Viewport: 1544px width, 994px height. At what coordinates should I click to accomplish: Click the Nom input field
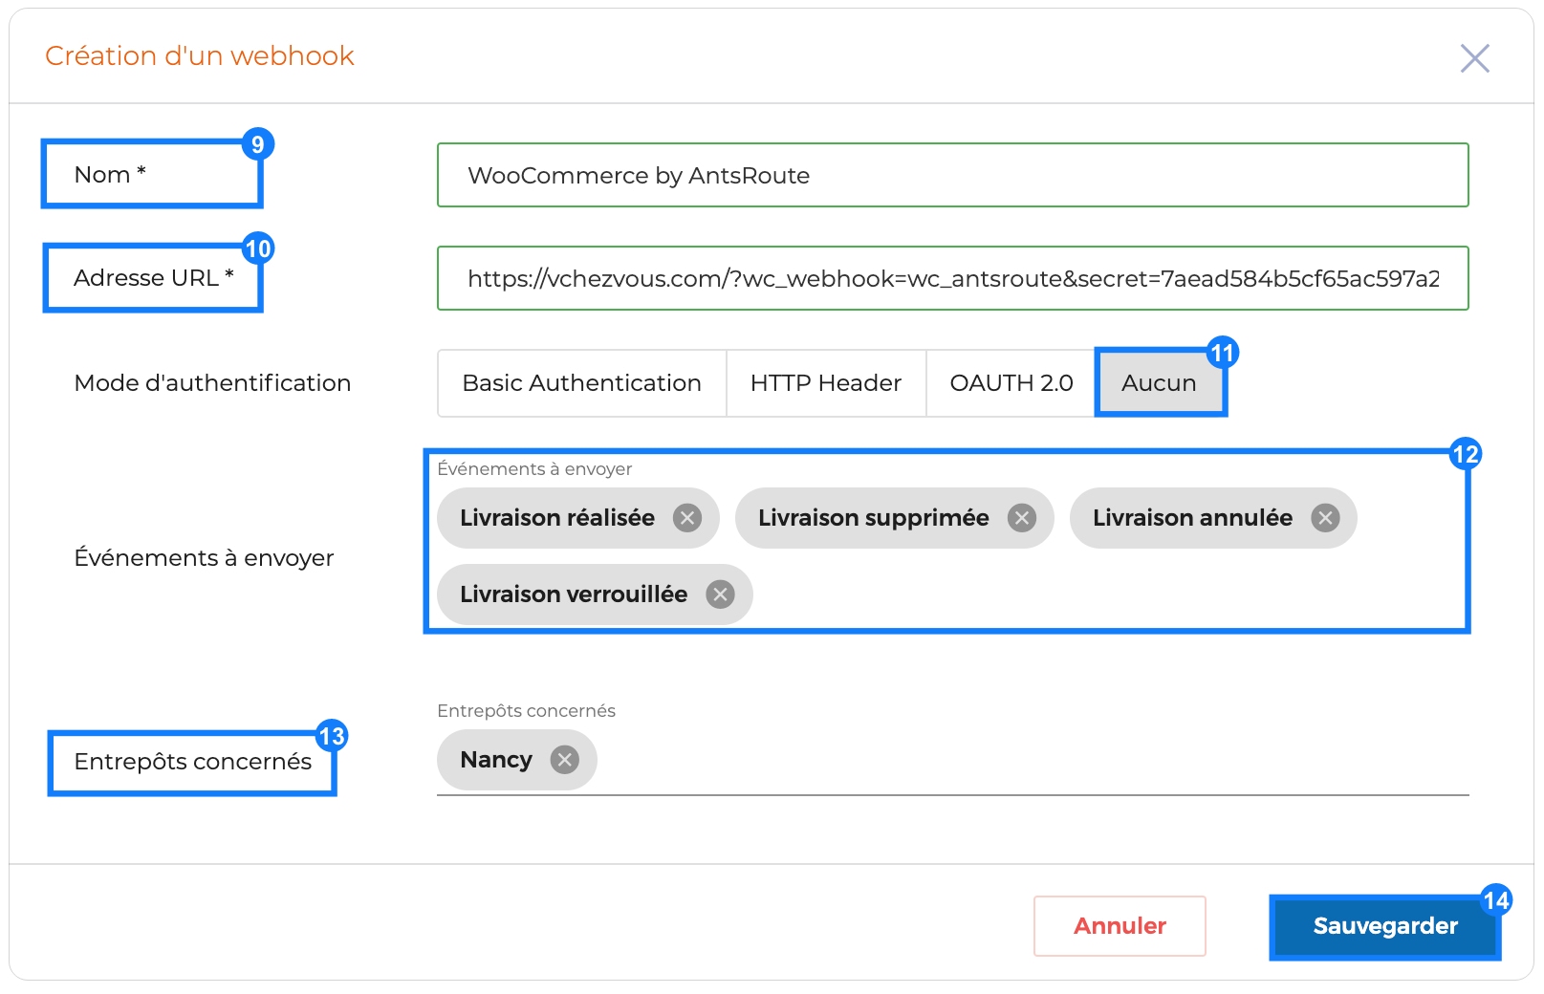pyautogui.click(x=952, y=175)
